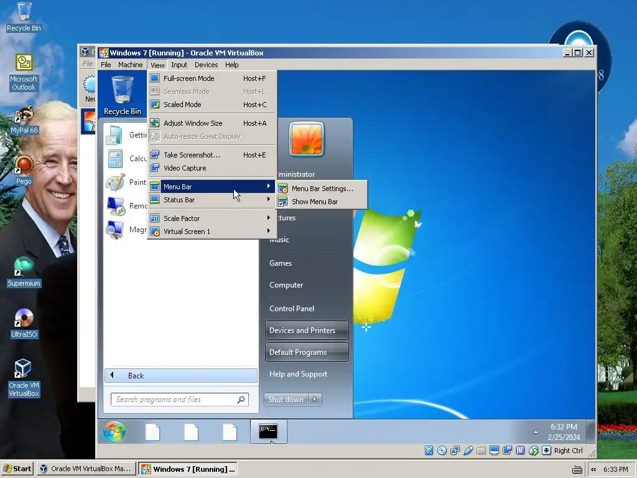The height and width of the screenshot is (478, 637).
Task: Toggle the mouse integration indicator icon
Action: tap(533, 451)
